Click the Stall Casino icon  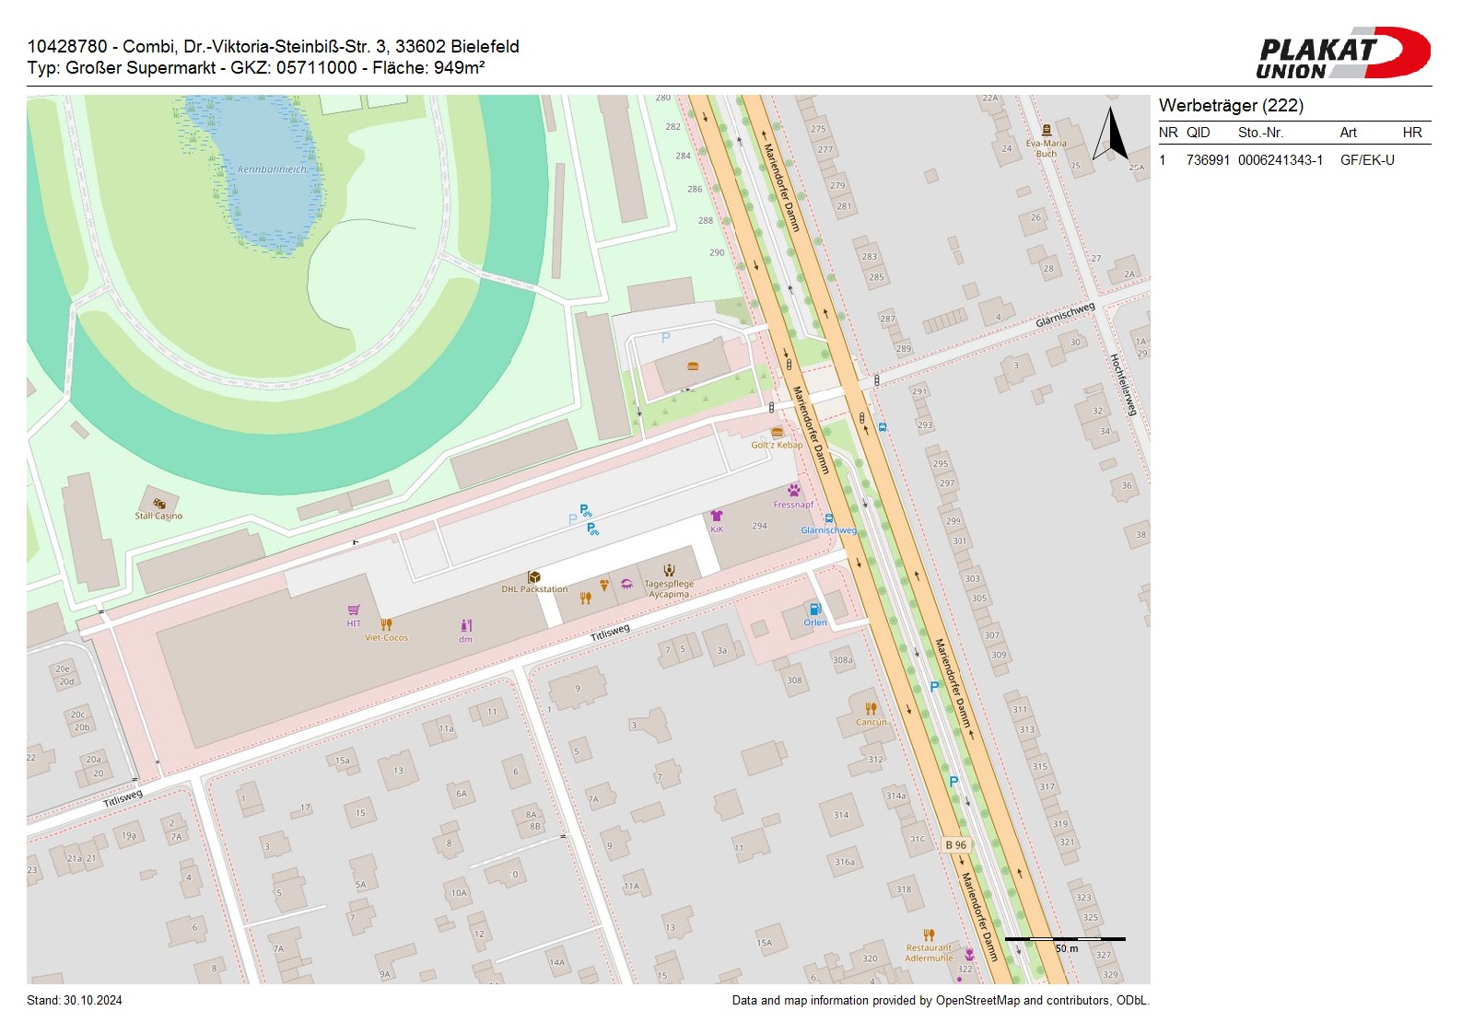(158, 504)
